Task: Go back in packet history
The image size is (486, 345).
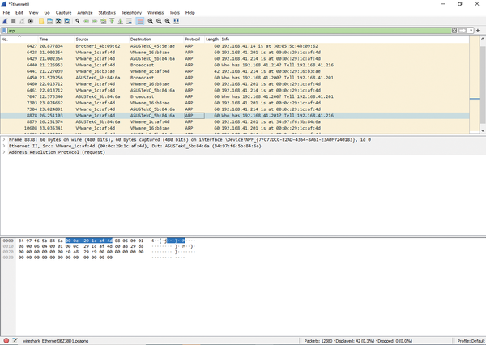Action: pos(86,21)
